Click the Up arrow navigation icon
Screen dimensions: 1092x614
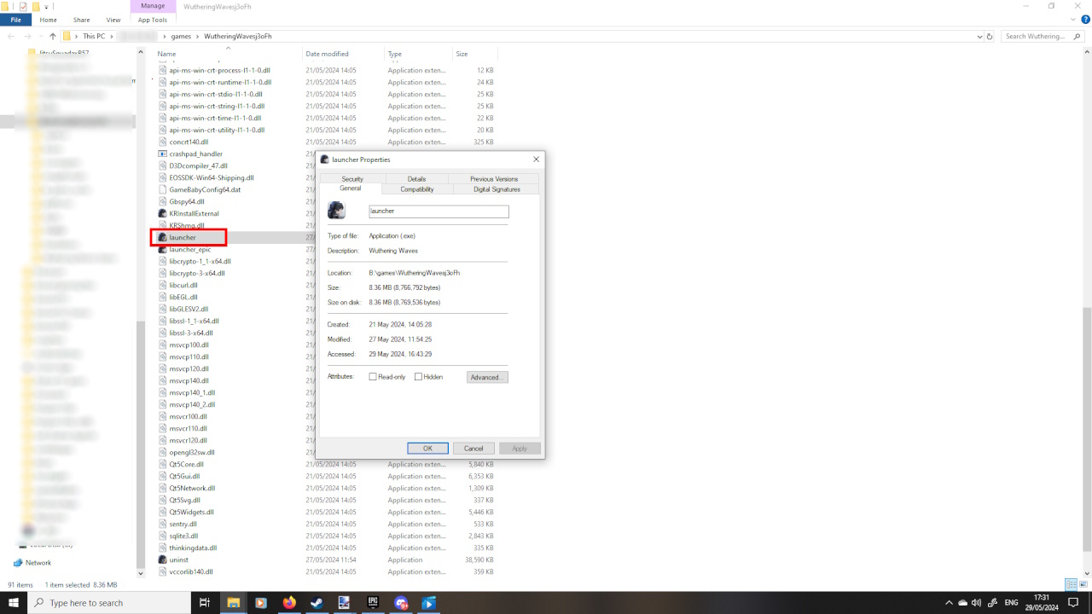(x=53, y=37)
